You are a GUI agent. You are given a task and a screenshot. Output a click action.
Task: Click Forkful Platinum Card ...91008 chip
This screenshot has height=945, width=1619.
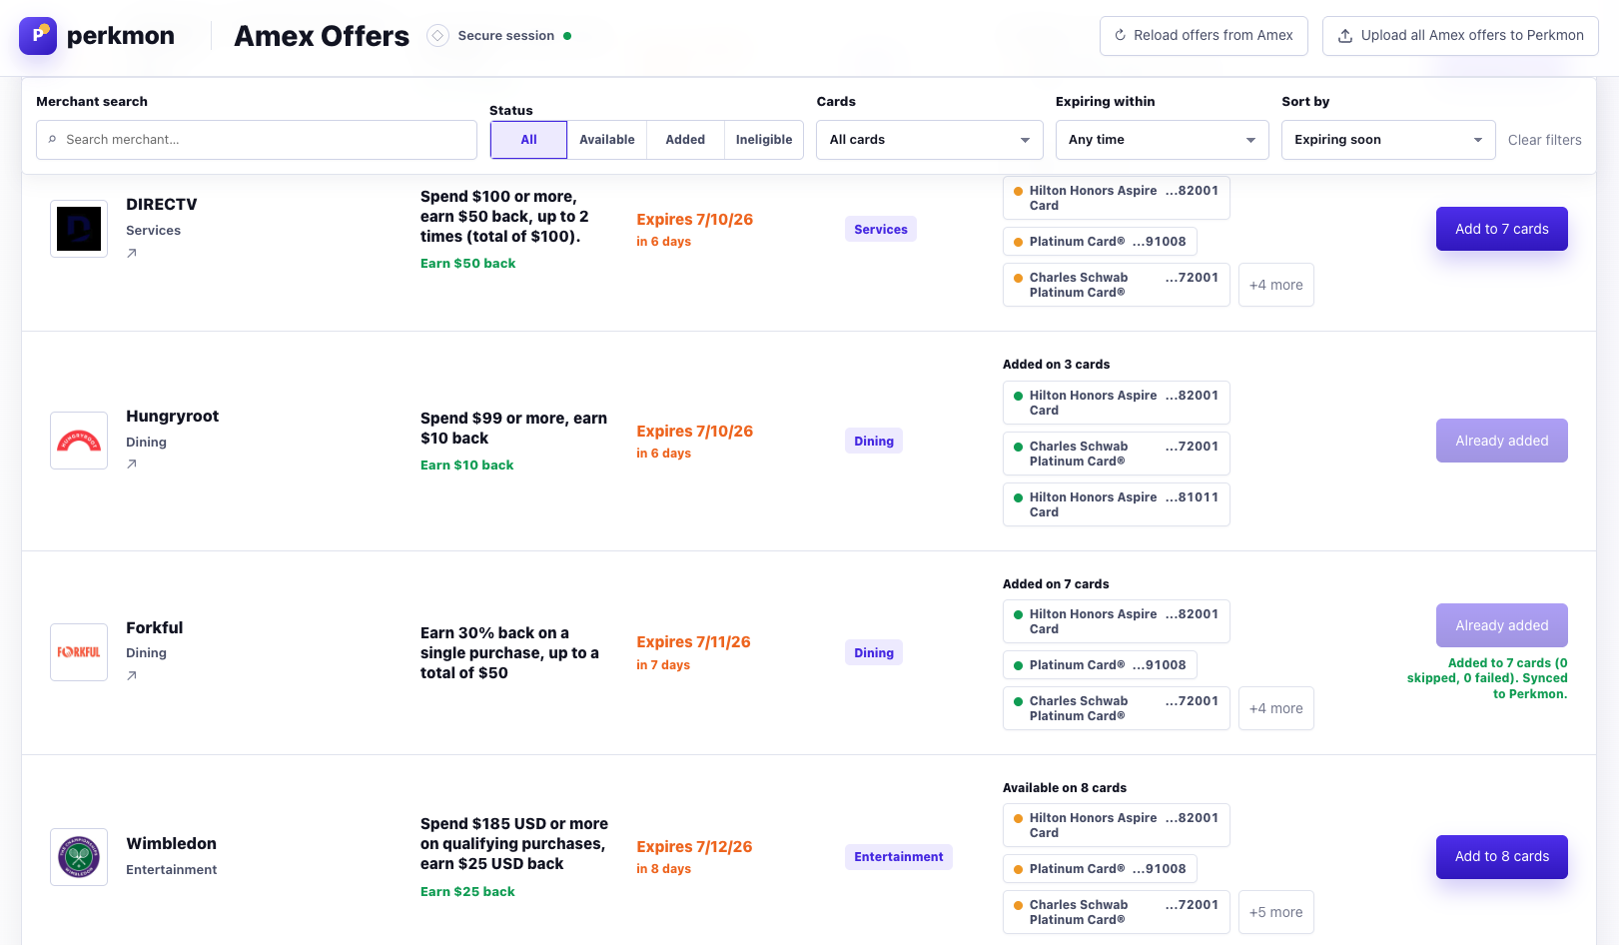[x=1100, y=665]
